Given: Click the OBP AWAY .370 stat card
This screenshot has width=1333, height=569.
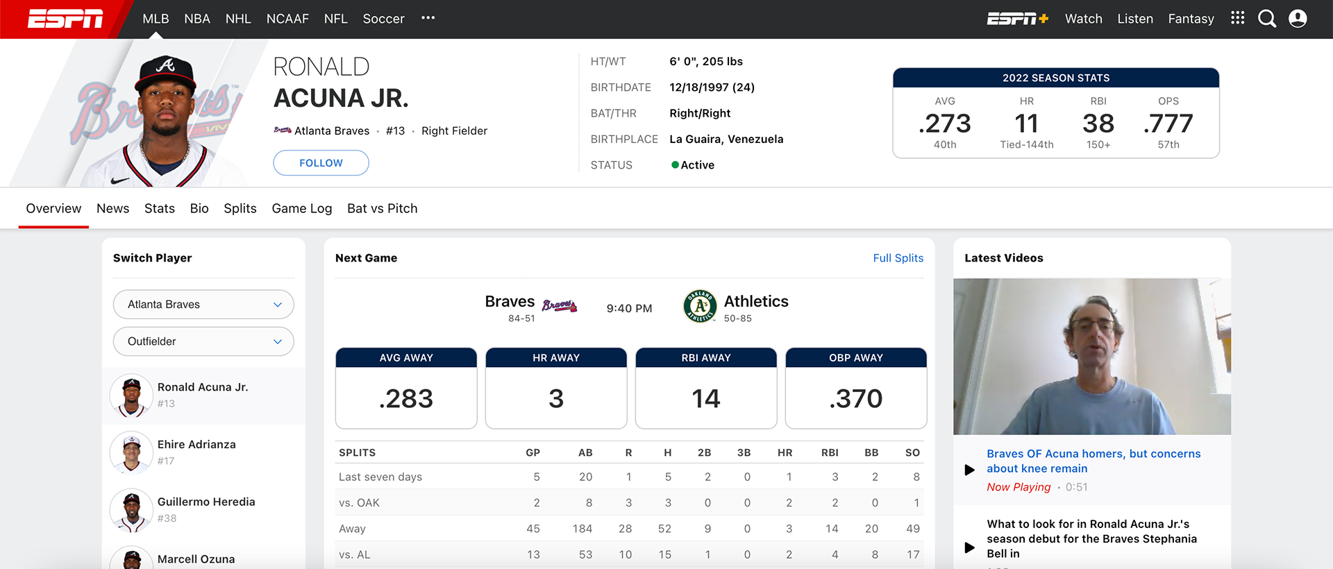Looking at the screenshot, I should (856, 389).
